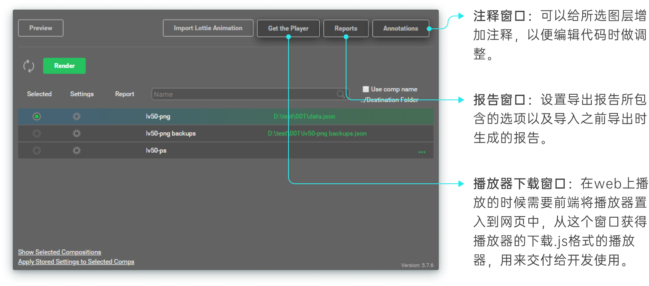Select the lv50-ps composition radio
This screenshot has height=286, width=649.
(37, 151)
